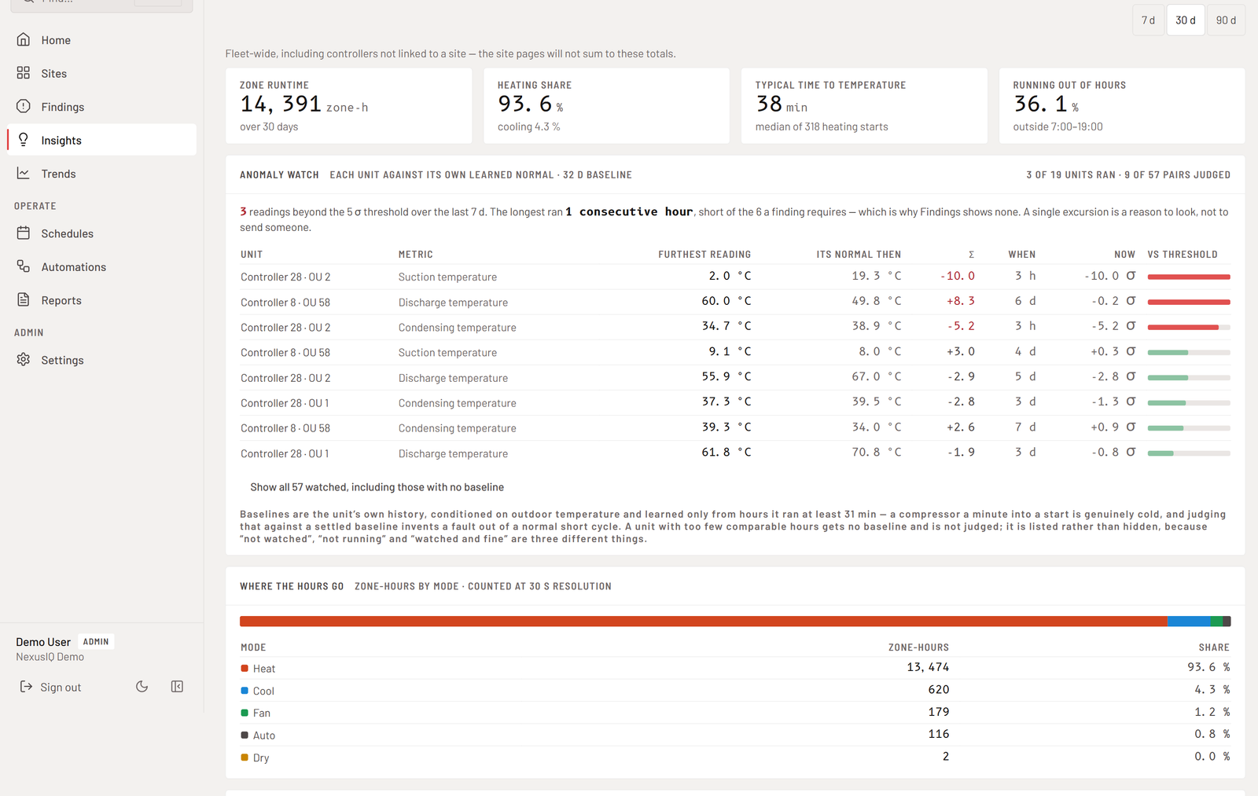Click the Auto mode row label
The image size is (1258, 796).
tap(264, 735)
